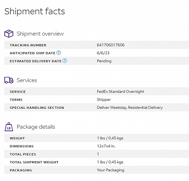Click the Shipment facts page heading
189x181 pixels.
click(35, 11)
